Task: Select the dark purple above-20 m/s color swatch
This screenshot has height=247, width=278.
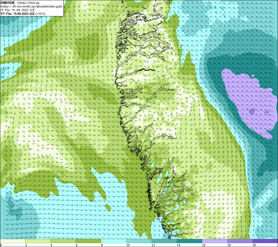Action: 265,241
